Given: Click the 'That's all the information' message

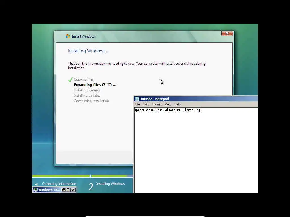Looking at the screenshot, I should click(x=137, y=66).
